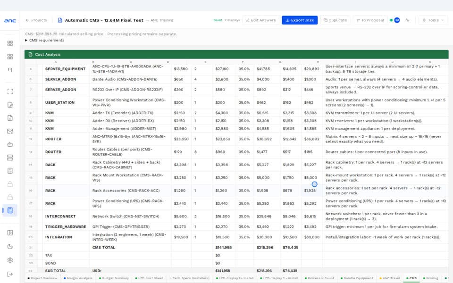Open the mail envelope sidebar icon

(x=10, y=131)
